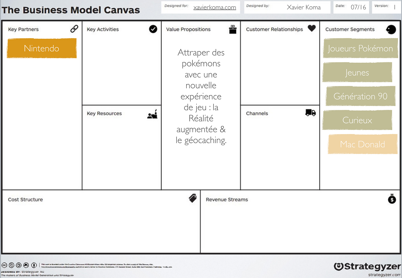Viewport: 402px width, 278px height.
Task: Click the Cost Structure price tag icon
Action: point(193,198)
